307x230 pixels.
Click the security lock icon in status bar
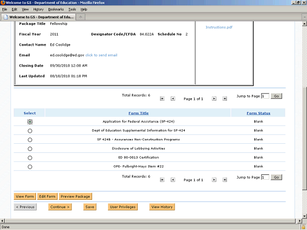pos(303,227)
